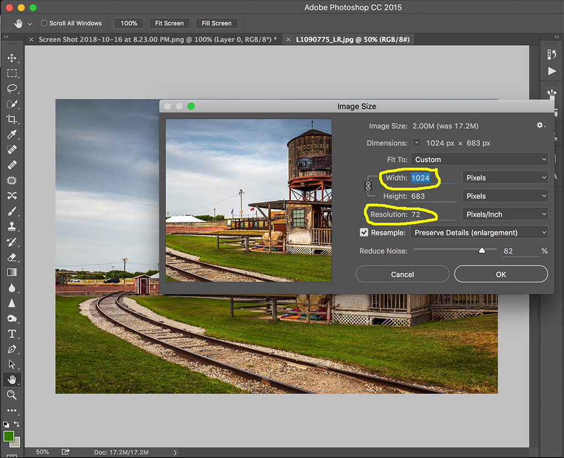This screenshot has height=458, width=564.
Task: Open the Resolution units Pixels/Inch dropdown
Action: click(x=505, y=214)
